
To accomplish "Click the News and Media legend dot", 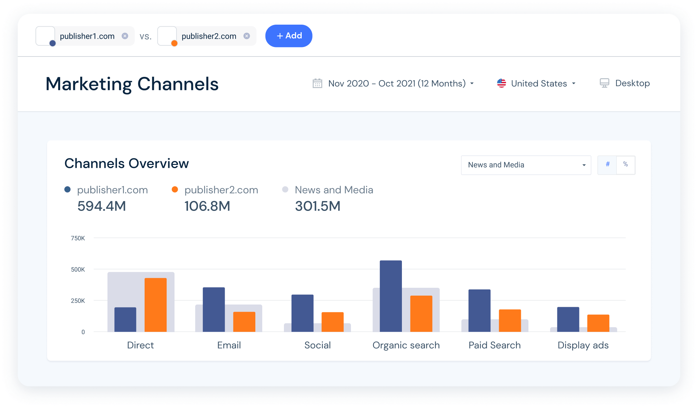I will (x=285, y=189).
